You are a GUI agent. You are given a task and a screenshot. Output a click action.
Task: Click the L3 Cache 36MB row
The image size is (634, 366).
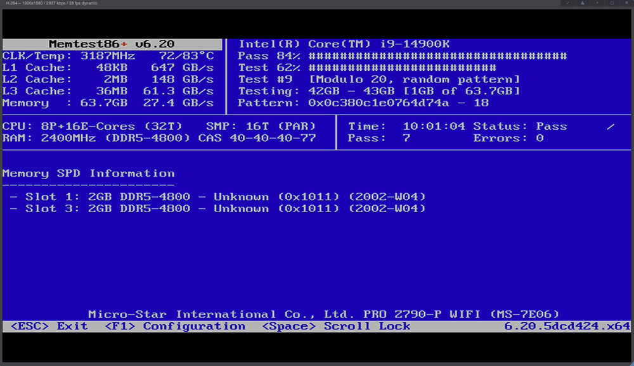click(x=108, y=91)
